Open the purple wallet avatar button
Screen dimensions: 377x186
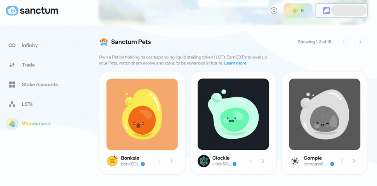click(x=326, y=11)
